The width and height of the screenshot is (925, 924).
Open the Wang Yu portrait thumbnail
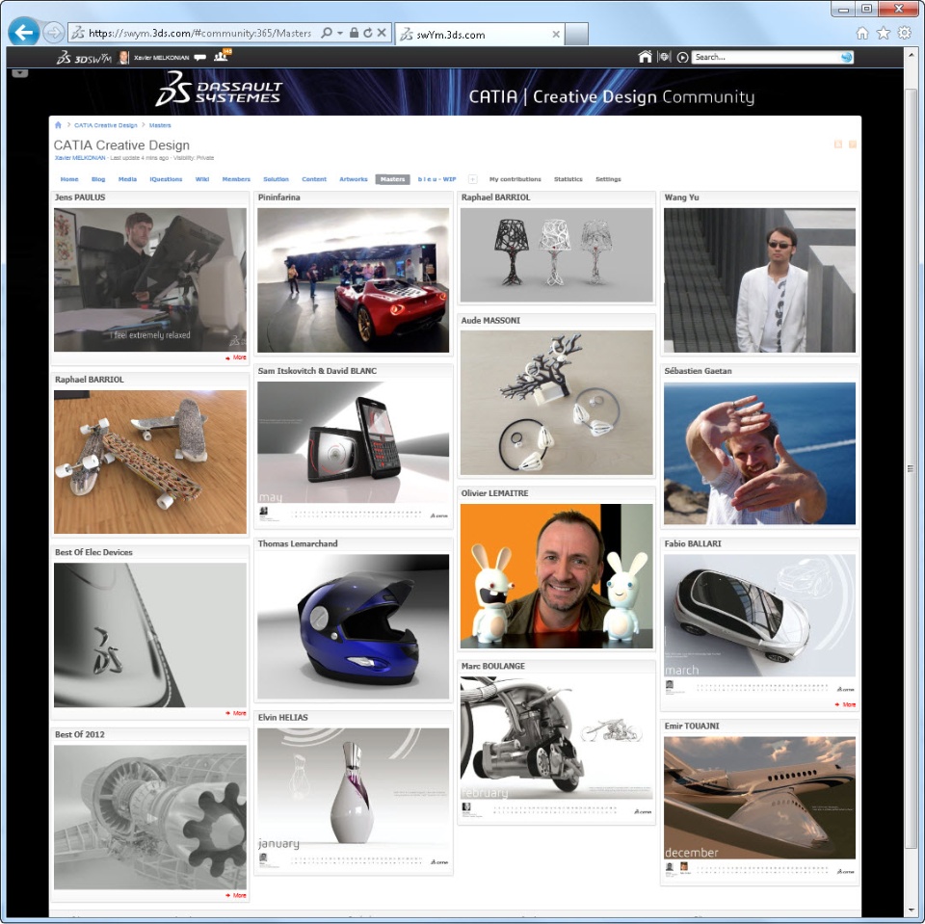tap(759, 280)
